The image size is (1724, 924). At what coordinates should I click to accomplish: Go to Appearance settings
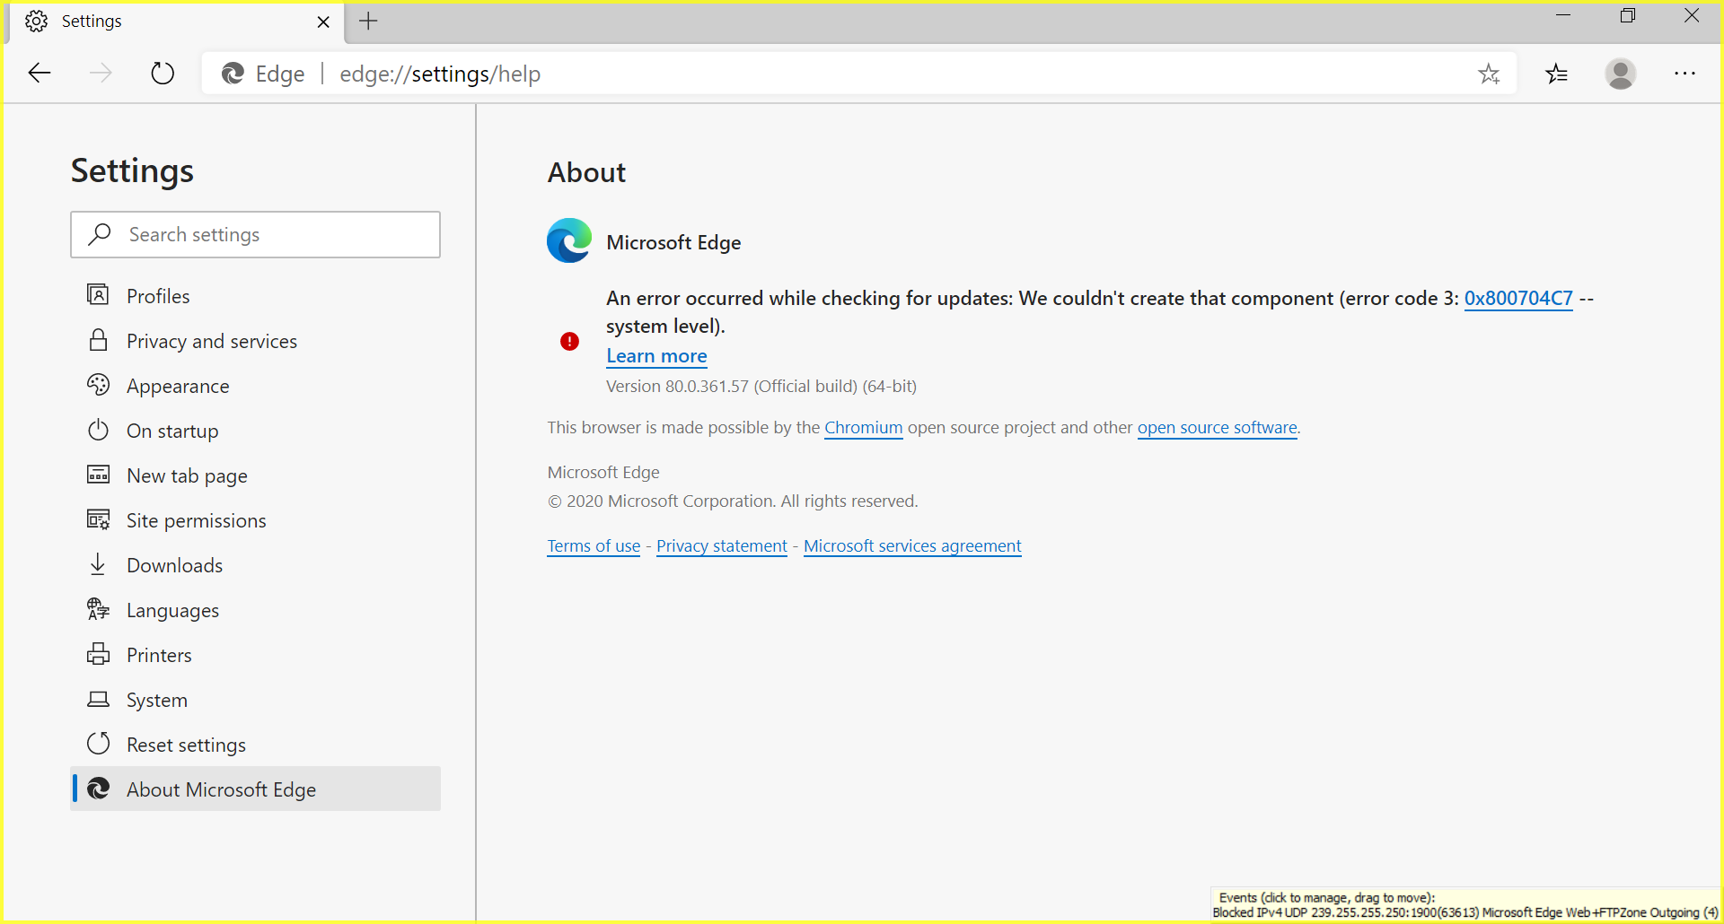[255, 385]
